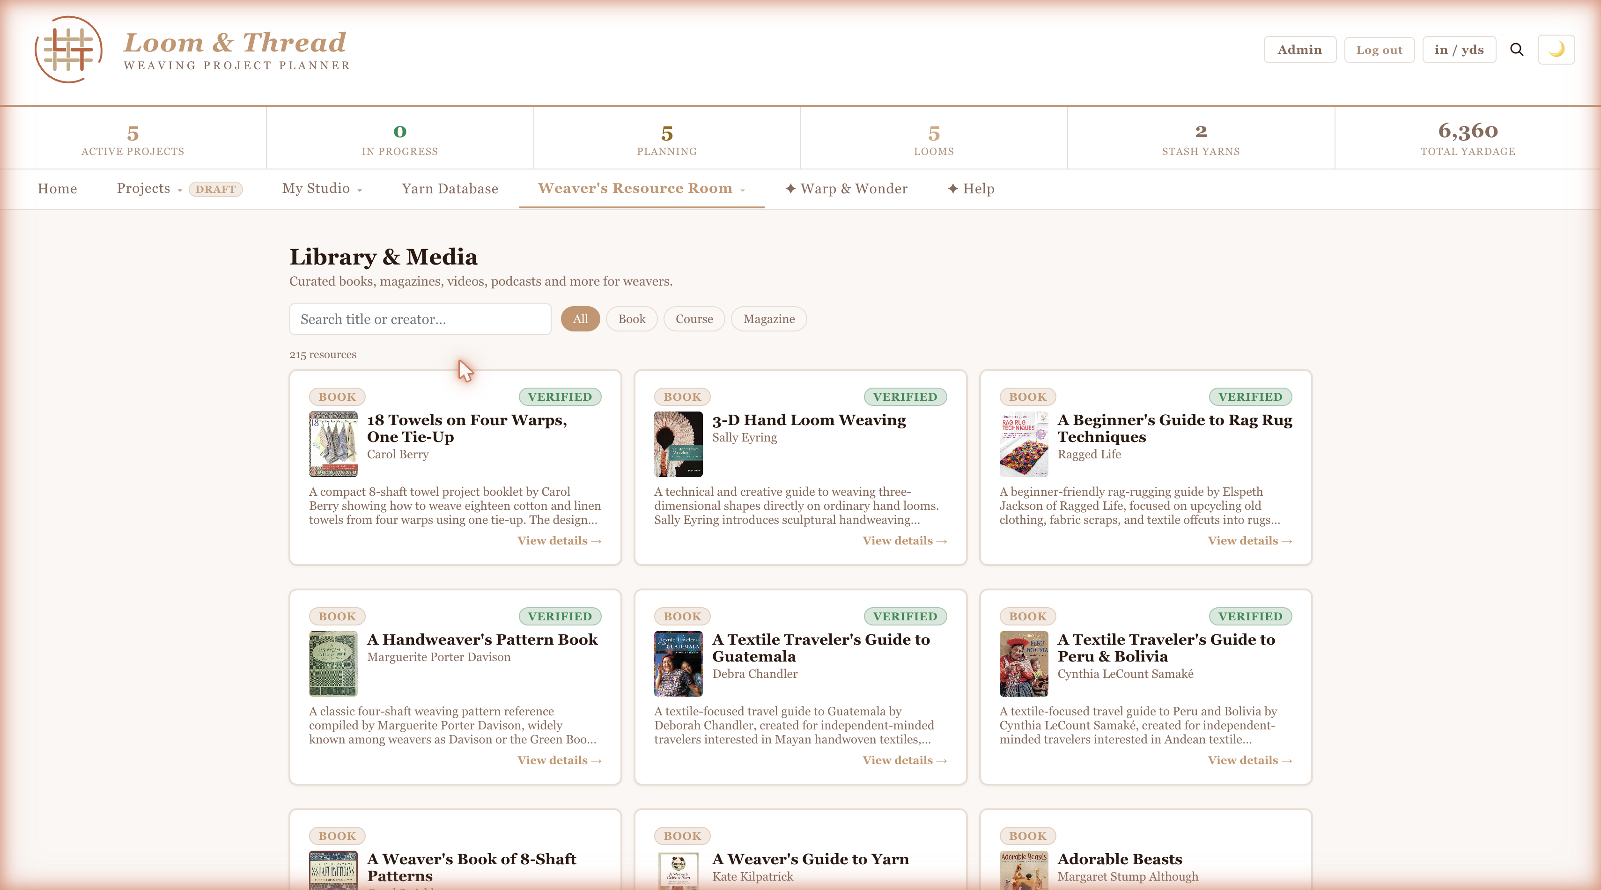View details for Textile Traveler's Guide to Guatemala
Image resolution: width=1601 pixels, height=890 pixels.
(x=904, y=760)
